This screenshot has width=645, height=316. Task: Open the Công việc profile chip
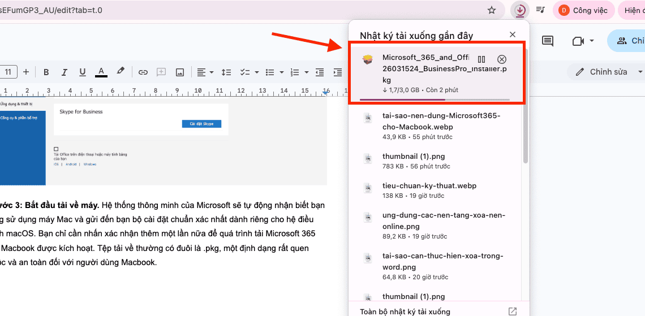[584, 10]
